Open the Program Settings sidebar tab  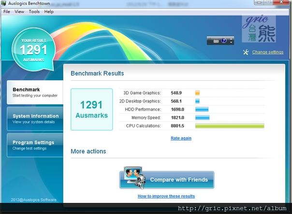click(35, 145)
